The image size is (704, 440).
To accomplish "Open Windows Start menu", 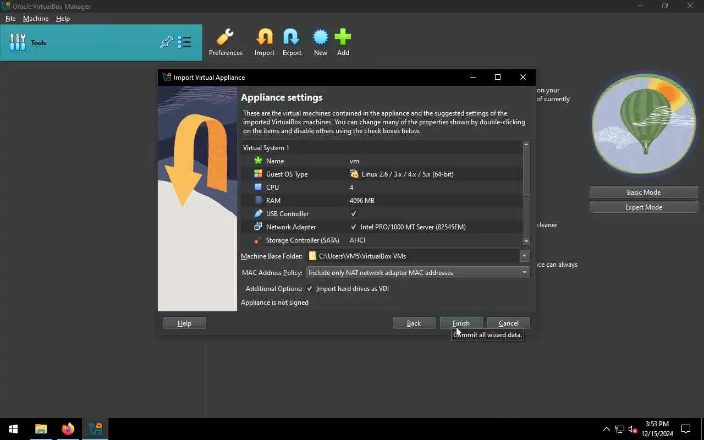I will click(13, 429).
